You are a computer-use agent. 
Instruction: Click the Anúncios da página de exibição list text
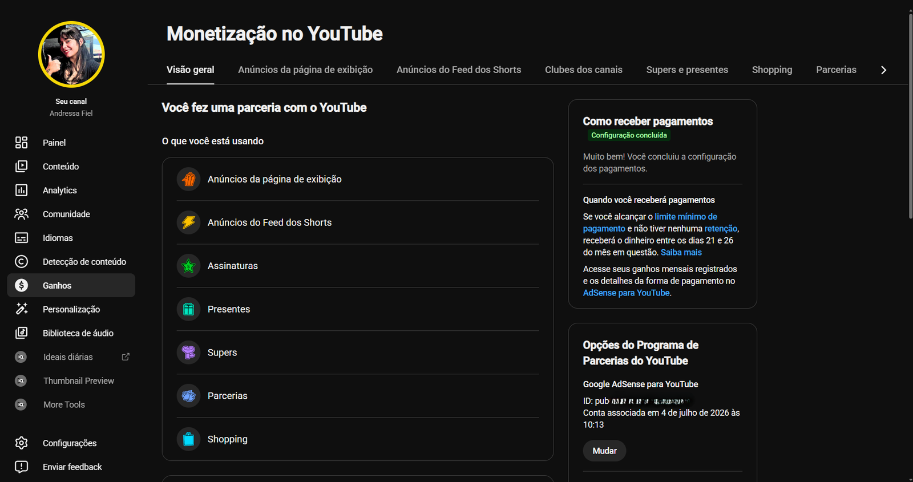click(x=274, y=179)
